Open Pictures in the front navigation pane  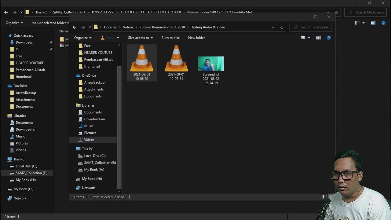(x=90, y=133)
